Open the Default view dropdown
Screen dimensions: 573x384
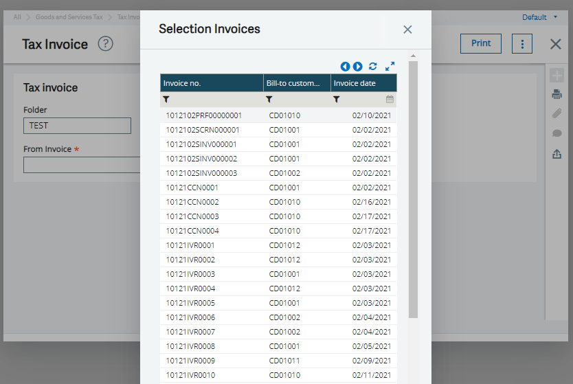(x=539, y=17)
